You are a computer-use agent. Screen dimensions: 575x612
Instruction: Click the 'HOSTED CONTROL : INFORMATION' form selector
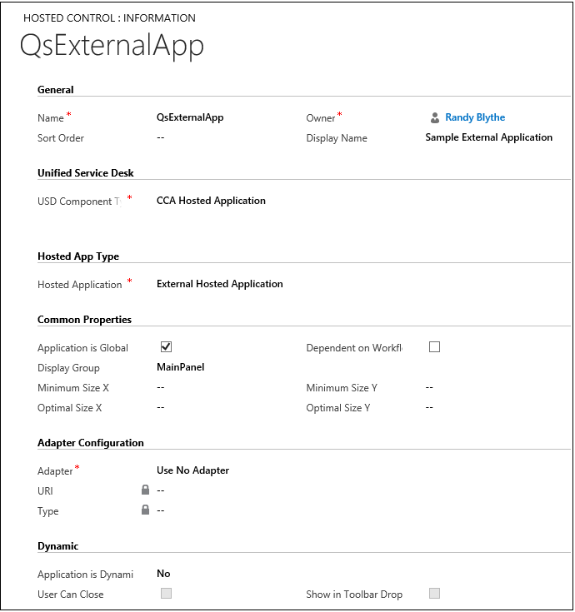109,18
